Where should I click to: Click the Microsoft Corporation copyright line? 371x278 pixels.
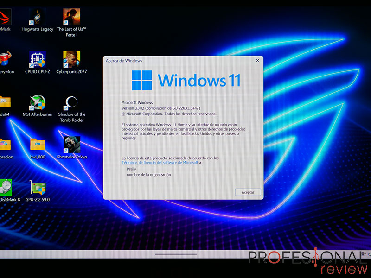click(169, 114)
